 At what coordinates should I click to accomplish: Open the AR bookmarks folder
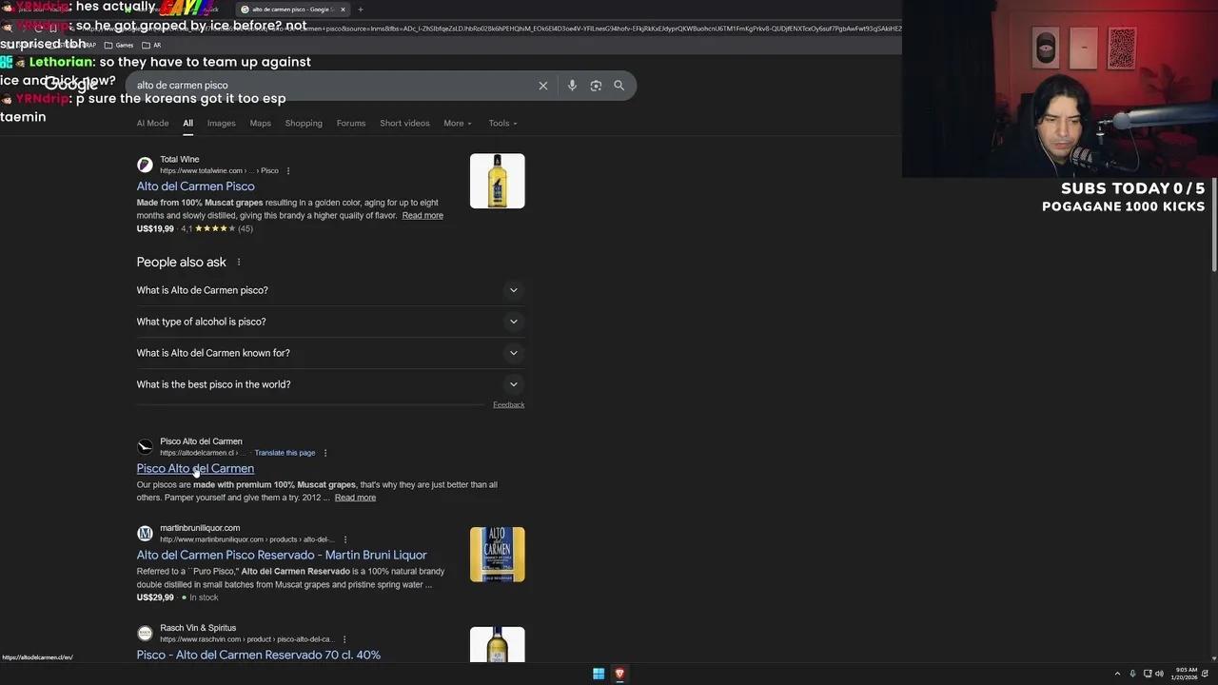[x=151, y=45]
